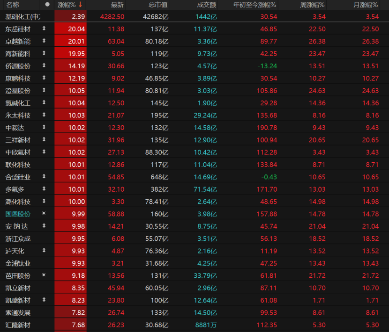The height and width of the screenshot is (332, 389).
Task: Click the up-down marker icon beside 泸天化
Action: (45, 251)
